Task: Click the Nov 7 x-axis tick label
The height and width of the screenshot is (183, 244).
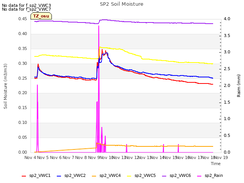Action: 68,157
